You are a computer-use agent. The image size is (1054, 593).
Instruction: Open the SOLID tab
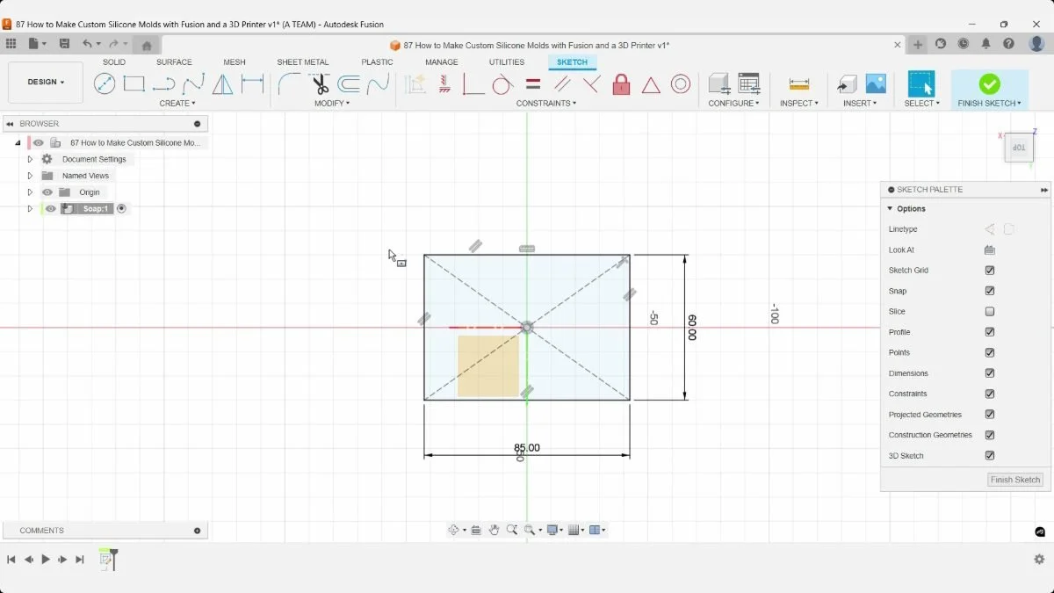point(114,62)
